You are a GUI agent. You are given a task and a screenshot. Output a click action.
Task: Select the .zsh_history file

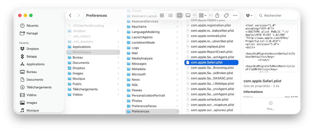(x=81, y=36)
